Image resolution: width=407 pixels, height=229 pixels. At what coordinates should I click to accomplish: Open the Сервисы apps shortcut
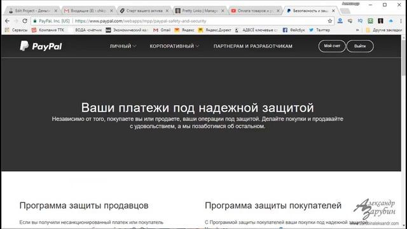(x=16, y=30)
